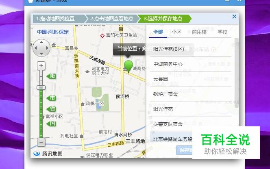Screen dimensions: 270x169
Task: Pan the map up with the top arrow
Action: 41,42
